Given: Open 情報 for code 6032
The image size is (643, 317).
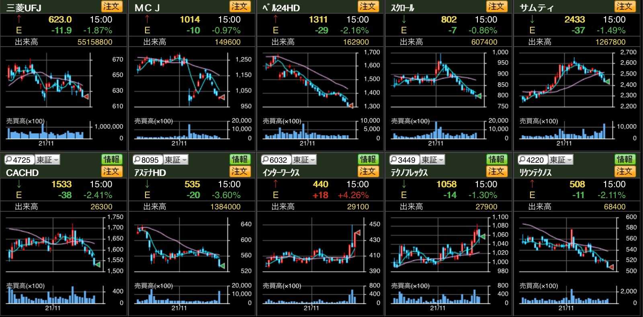Looking at the screenshot, I should pyautogui.click(x=368, y=160).
